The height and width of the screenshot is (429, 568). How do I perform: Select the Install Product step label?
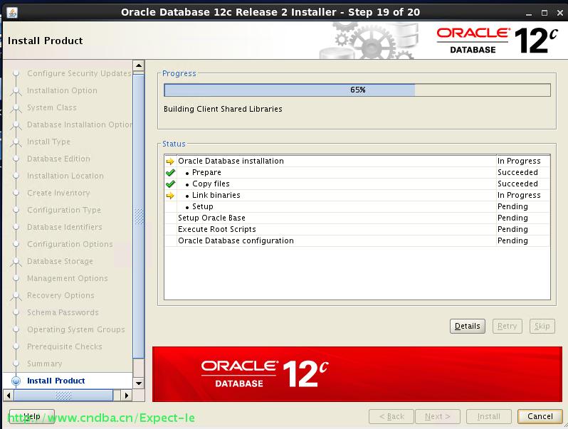56,381
